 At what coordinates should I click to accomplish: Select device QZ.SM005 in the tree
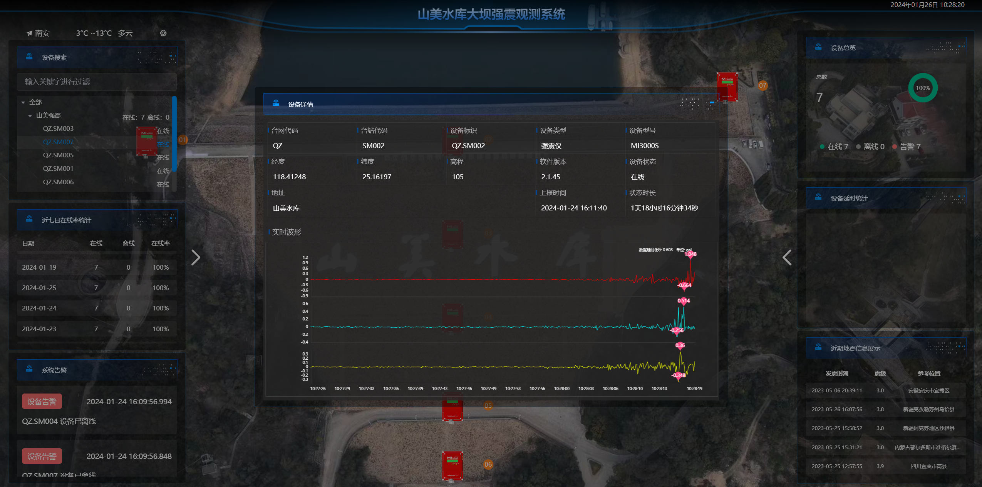click(x=58, y=155)
